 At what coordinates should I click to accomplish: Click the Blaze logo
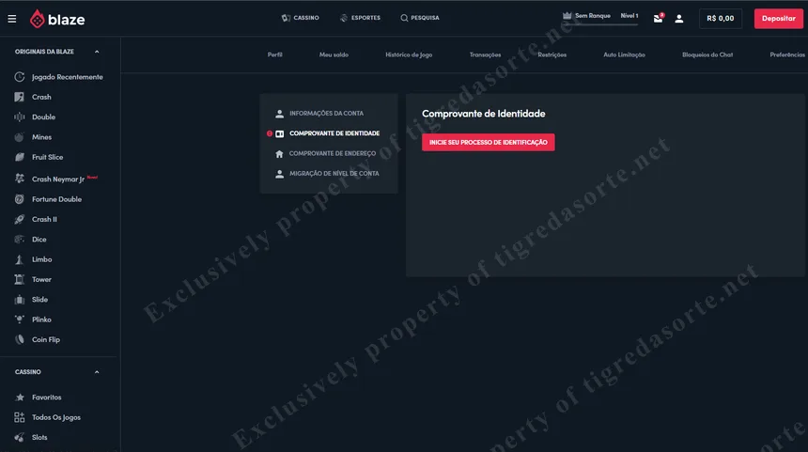(57, 19)
